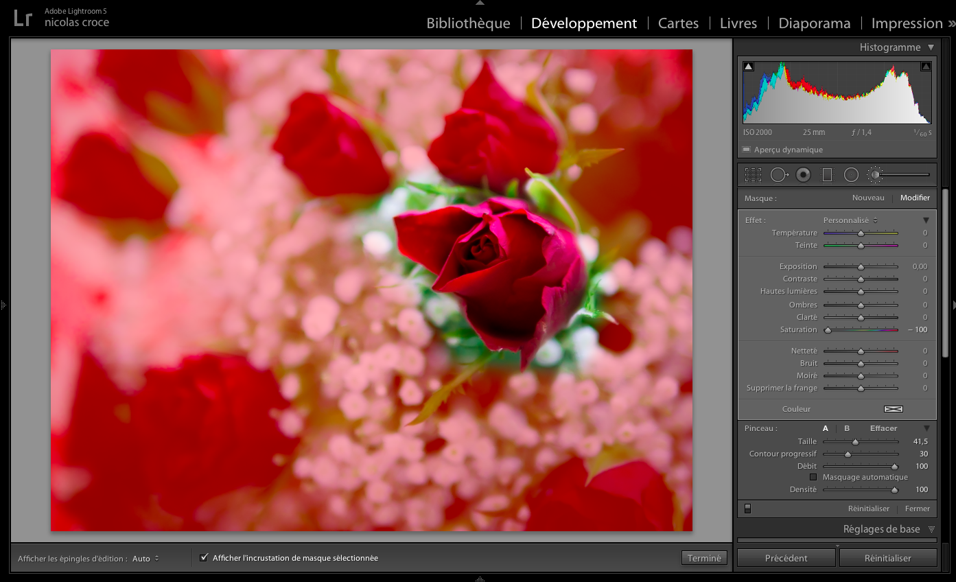Toggle the brush panel on/off switch
The height and width of the screenshot is (582, 956).
[747, 509]
